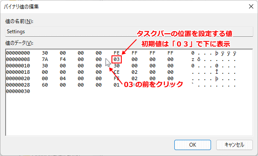Screen dimensions: 258x156
Task: Click first byte 30 in row 00000010
Action: (45, 66)
